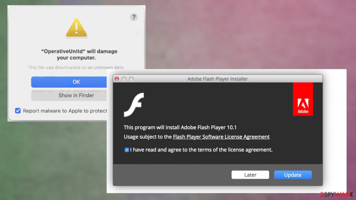Click the red Adobe logo

(303, 99)
